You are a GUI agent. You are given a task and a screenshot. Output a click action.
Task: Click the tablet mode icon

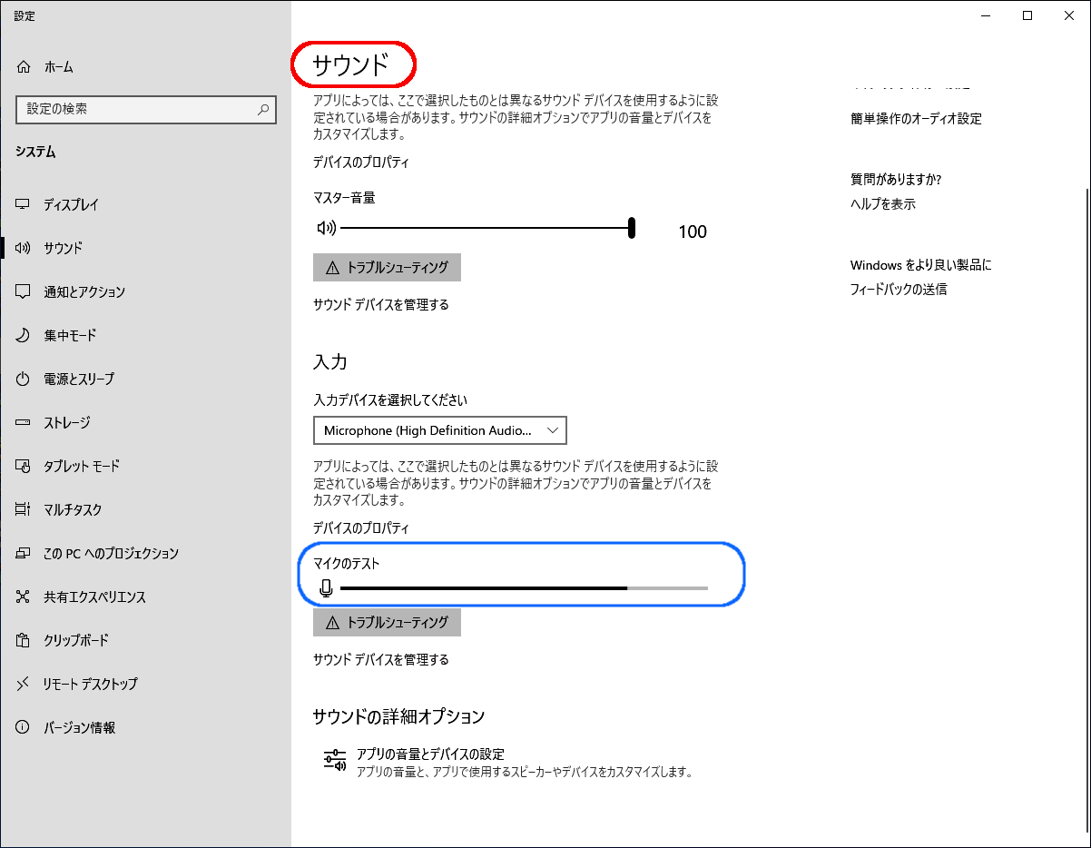24,466
